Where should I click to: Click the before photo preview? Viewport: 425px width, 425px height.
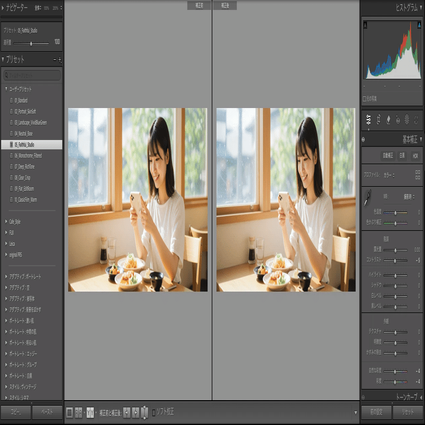(138, 200)
